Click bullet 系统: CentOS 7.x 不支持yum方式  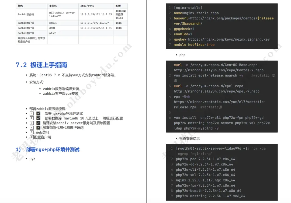coord(72,75)
